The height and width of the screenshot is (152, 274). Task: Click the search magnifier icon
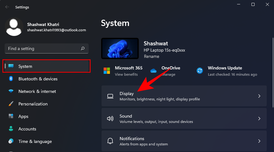coord(83,48)
